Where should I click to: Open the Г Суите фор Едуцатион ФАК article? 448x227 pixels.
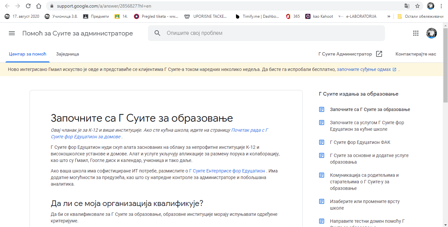360,142
